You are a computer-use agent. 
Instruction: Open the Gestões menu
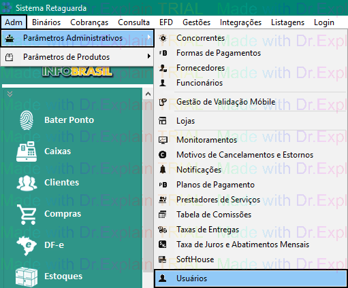[x=196, y=22]
